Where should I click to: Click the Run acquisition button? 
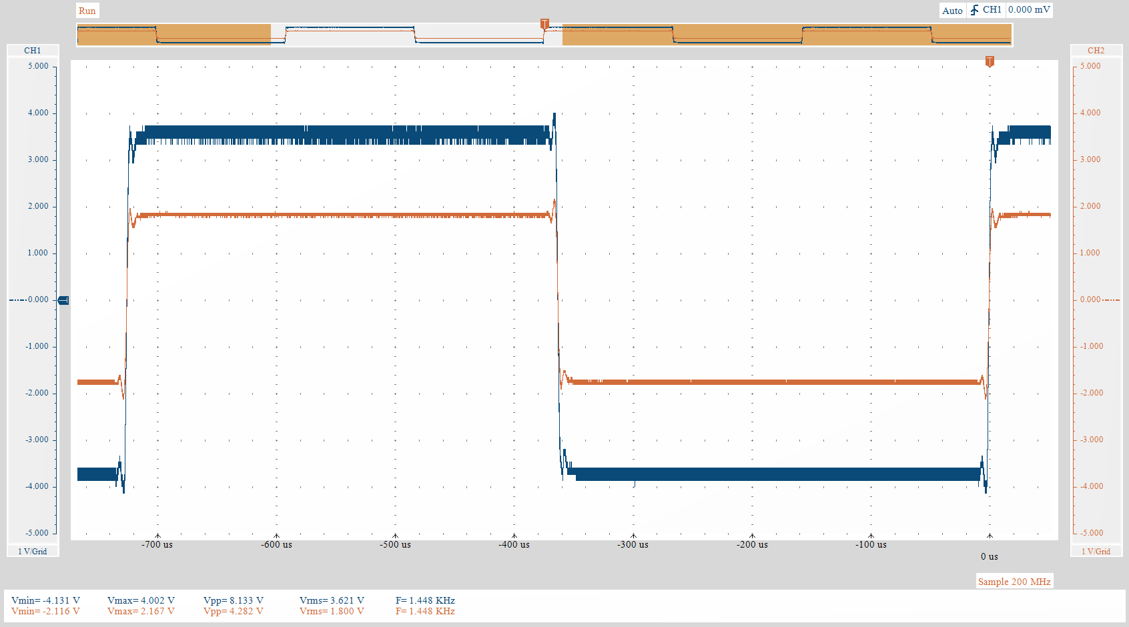pos(87,11)
